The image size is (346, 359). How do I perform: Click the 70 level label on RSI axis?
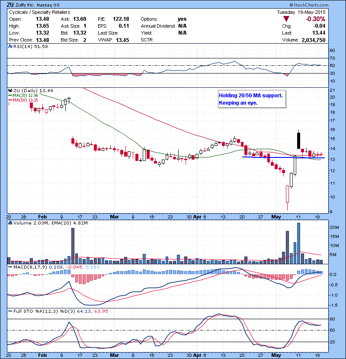tap(332, 58)
